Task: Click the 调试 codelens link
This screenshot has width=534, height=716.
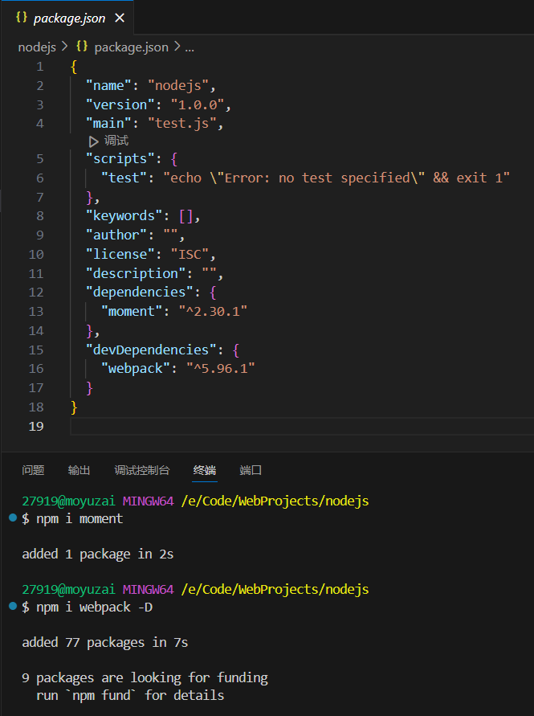Action: [116, 141]
